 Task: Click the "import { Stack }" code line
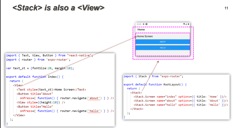(153, 76)
